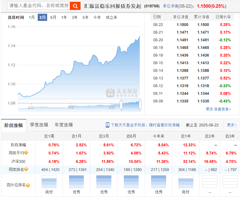The width and height of the screenshot is (240, 197).
Task: Click the 近3月 quartile ranking bar
Action: click(x=104, y=182)
